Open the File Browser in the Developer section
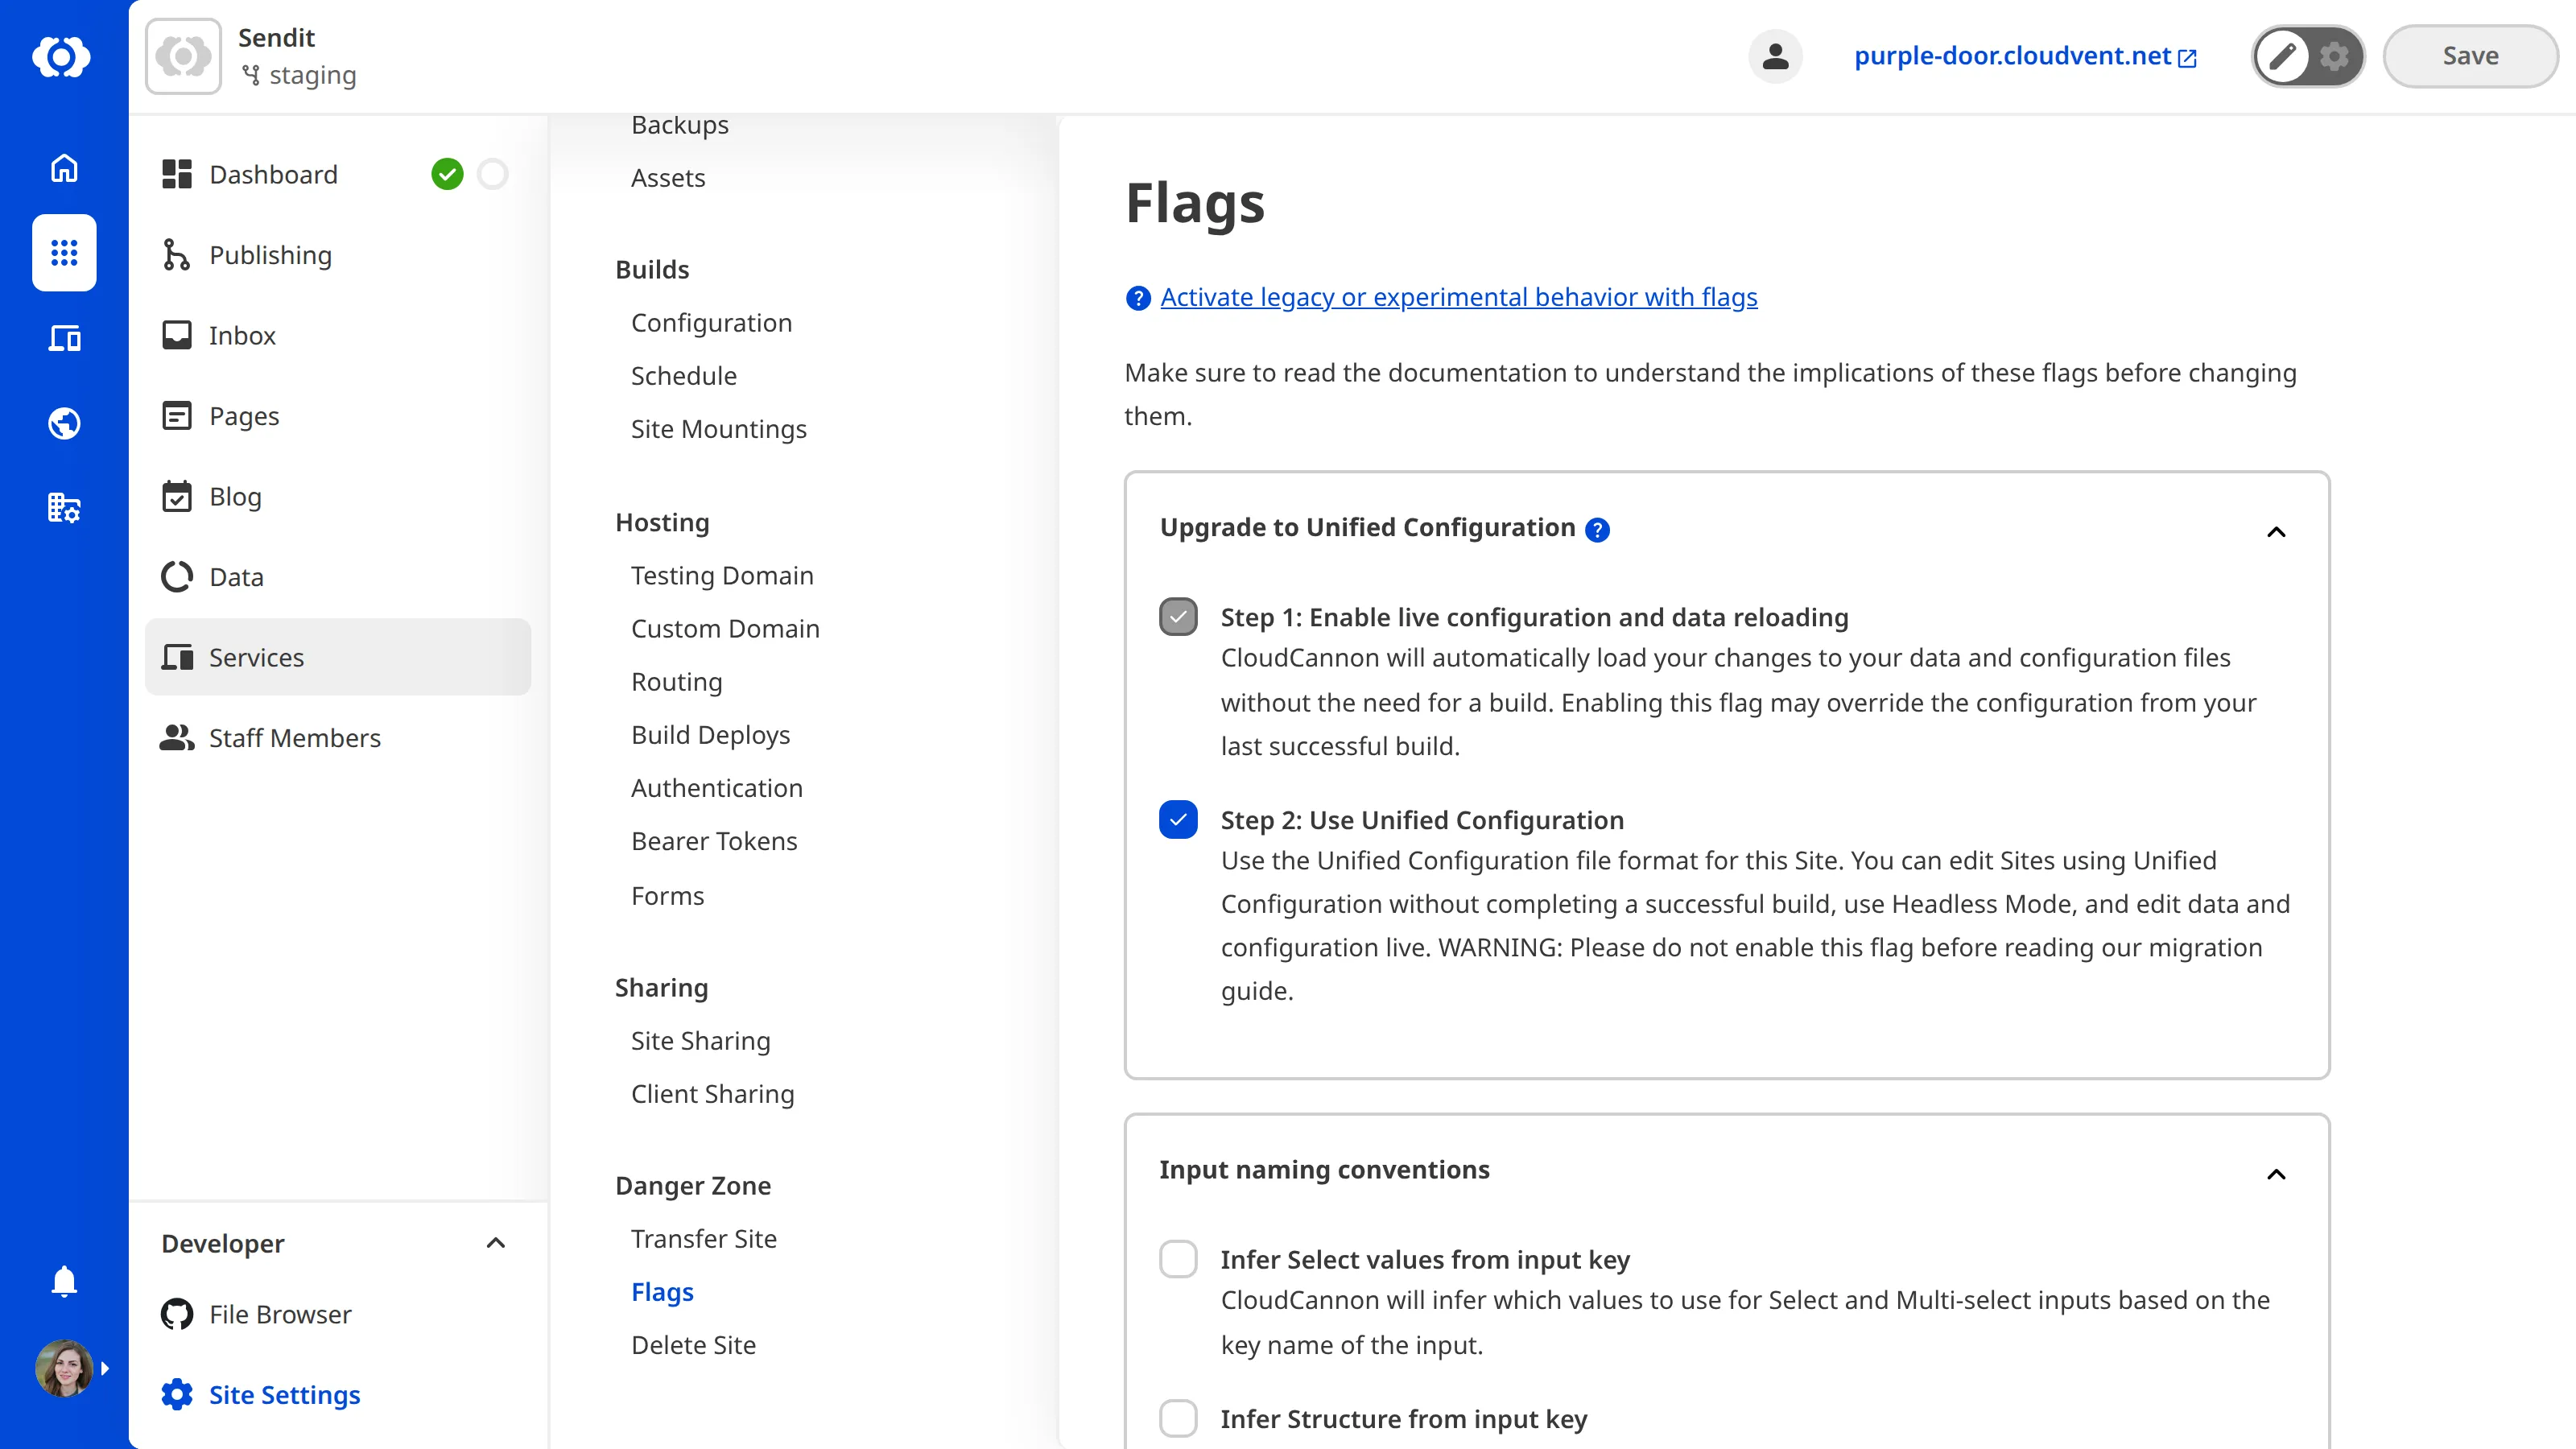Image resolution: width=2576 pixels, height=1449 pixels. coord(279,1314)
